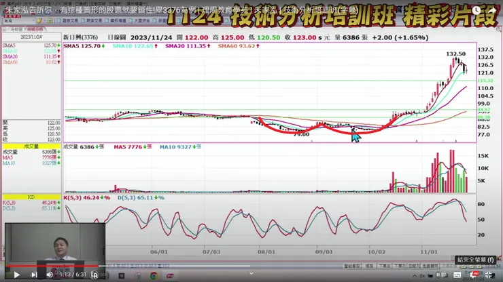
Task: Open the 證券交易 toolbar item
Action: (68, 20)
